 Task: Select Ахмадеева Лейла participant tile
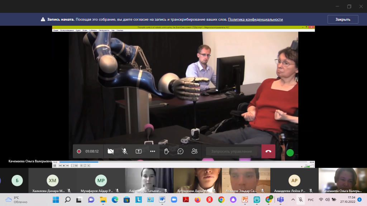coord(294,181)
